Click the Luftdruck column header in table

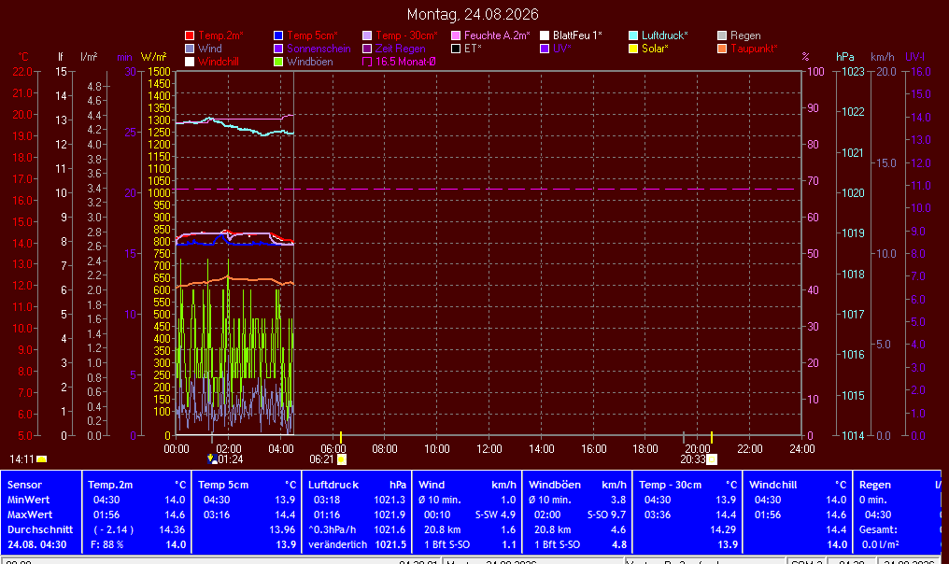point(333,485)
